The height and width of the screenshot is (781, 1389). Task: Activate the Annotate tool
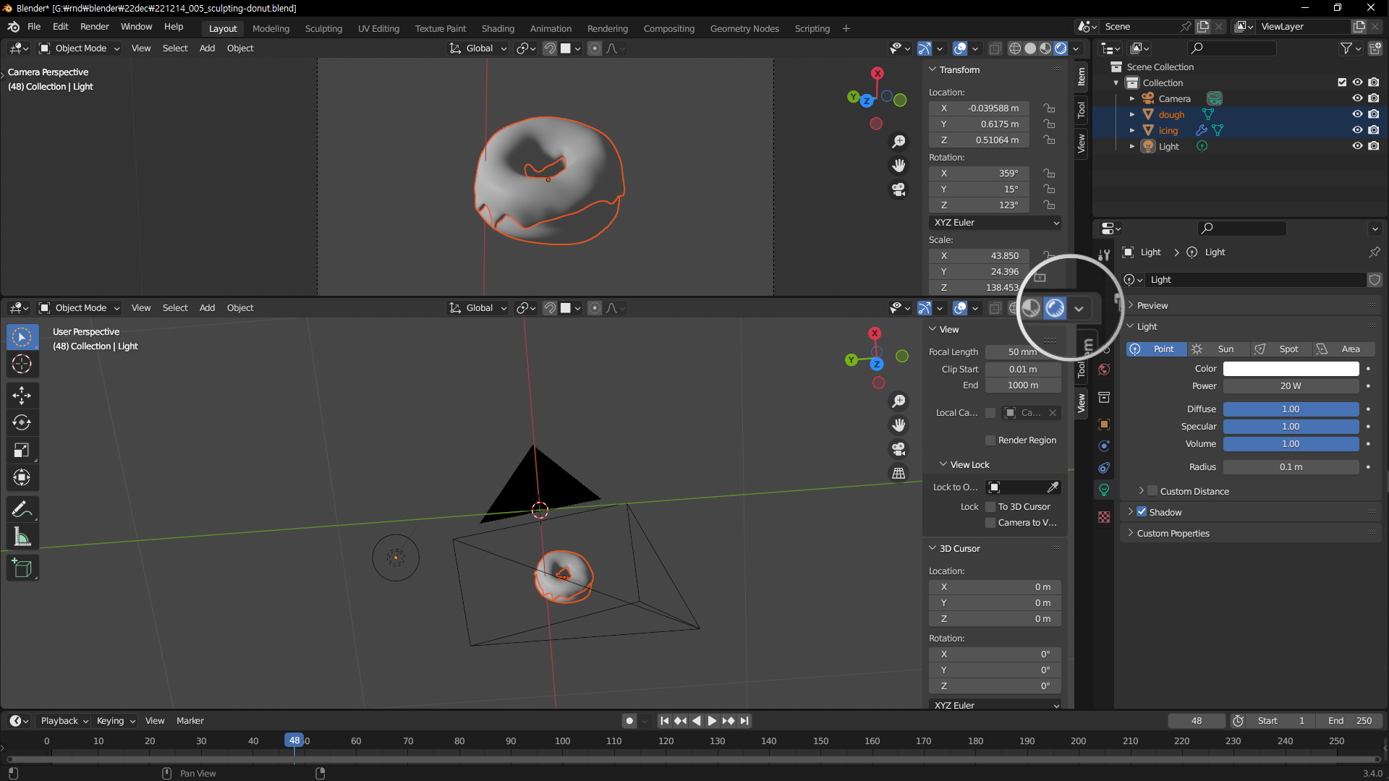click(22, 509)
